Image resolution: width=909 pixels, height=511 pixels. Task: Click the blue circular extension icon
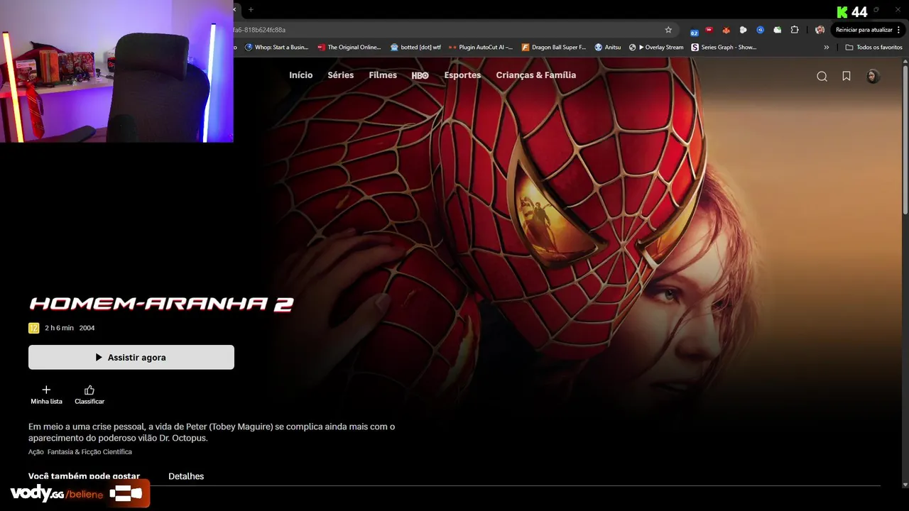pyautogui.click(x=760, y=30)
